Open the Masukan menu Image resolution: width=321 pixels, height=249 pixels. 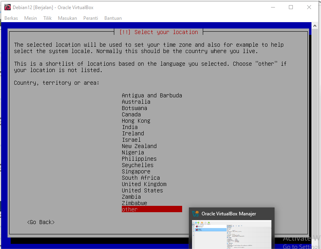67,18
